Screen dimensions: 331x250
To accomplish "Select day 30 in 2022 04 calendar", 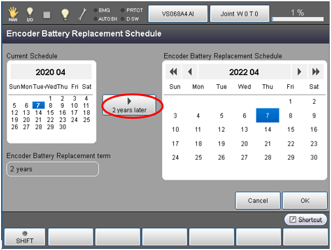I will [x=314, y=157].
